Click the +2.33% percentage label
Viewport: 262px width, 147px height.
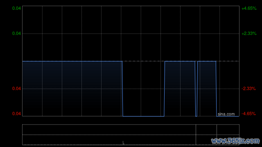249,33
